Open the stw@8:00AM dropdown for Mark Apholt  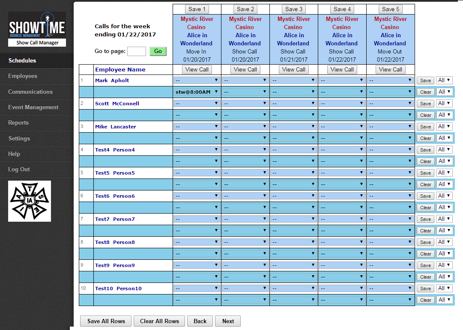tap(197, 92)
